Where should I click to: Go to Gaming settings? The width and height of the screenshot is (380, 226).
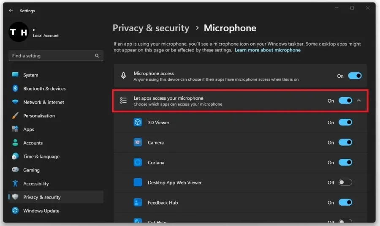[56, 170]
